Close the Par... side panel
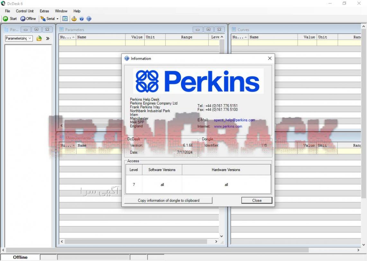The image size is (367, 261). [47, 29]
